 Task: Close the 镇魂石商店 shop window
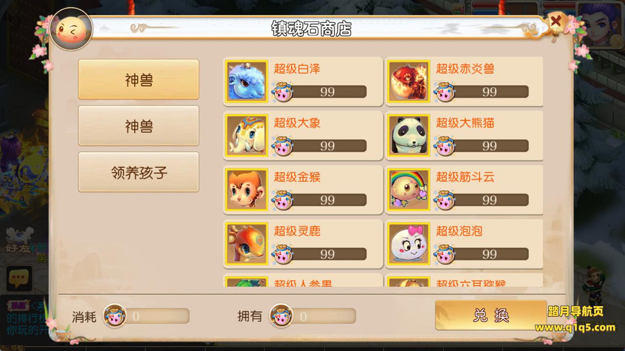pyautogui.click(x=556, y=22)
